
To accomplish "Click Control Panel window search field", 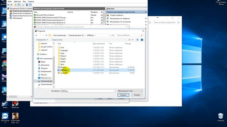I will [x=166, y=23].
